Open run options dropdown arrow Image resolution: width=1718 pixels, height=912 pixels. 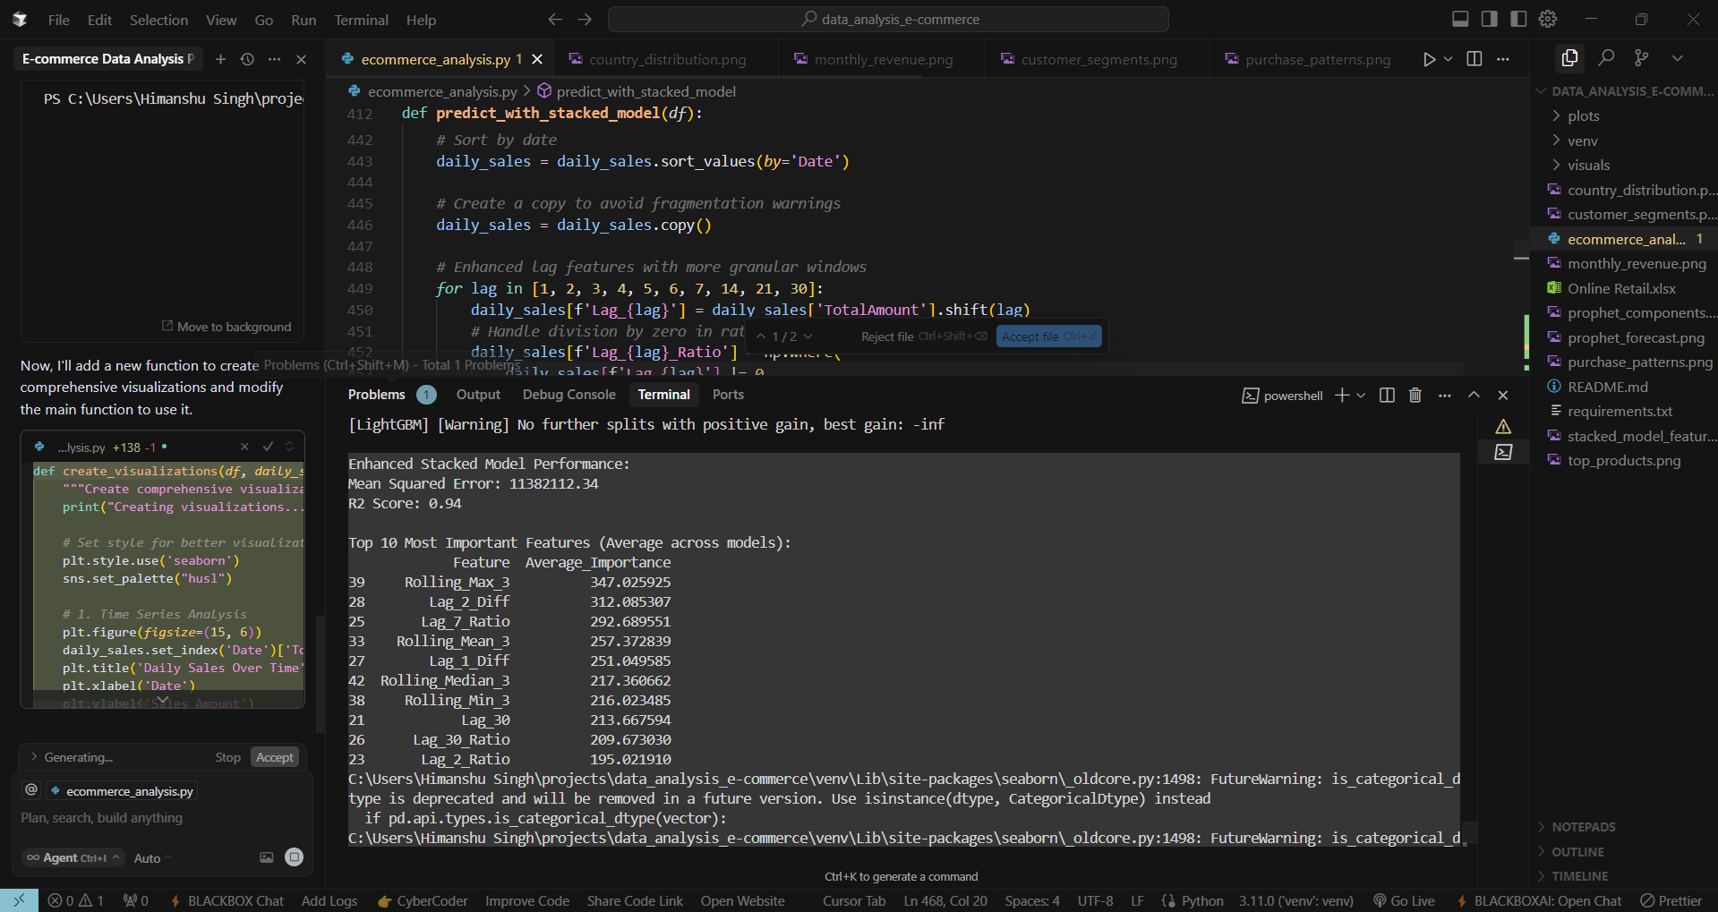pyautogui.click(x=1448, y=59)
